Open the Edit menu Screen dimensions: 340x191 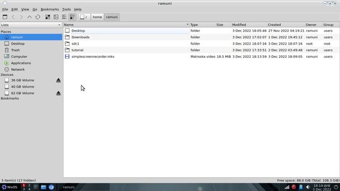(14, 10)
